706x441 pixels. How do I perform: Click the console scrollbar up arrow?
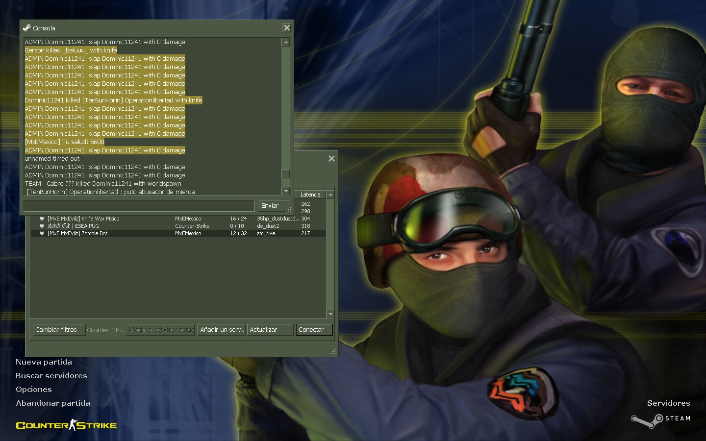coord(286,43)
